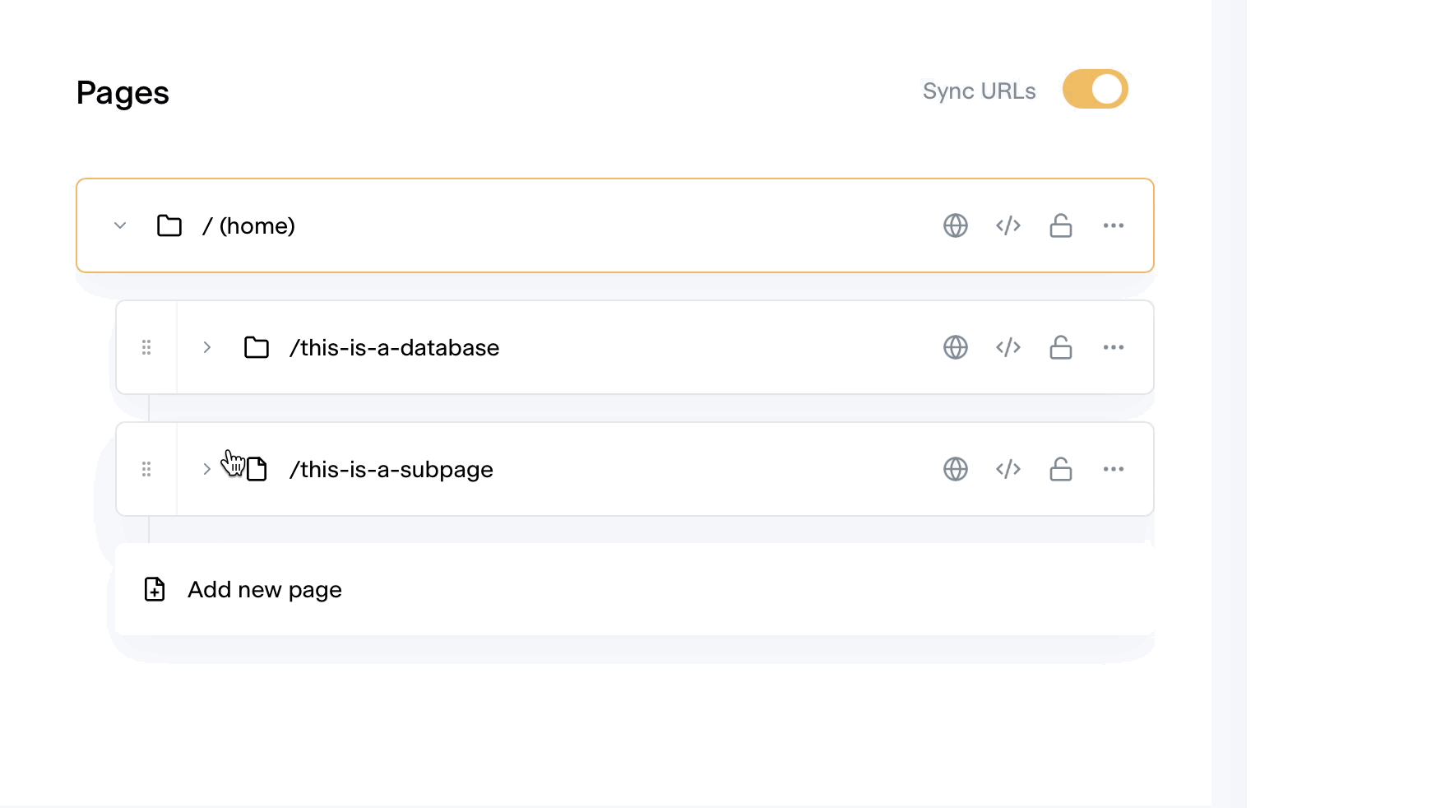The height and width of the screenshot is (808, 1436).
Task: Click the code icon for /this-is-a-subpage
Action: pos(1008,469)
